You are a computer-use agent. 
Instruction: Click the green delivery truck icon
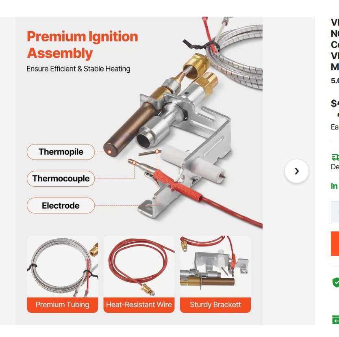pos(335,157)
